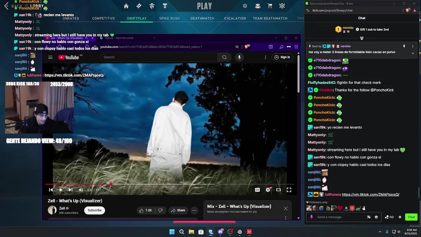This screenshot has width=421, height=237.
Task: Click purple microphone icon in chat input
Action: tap(311, 217)
